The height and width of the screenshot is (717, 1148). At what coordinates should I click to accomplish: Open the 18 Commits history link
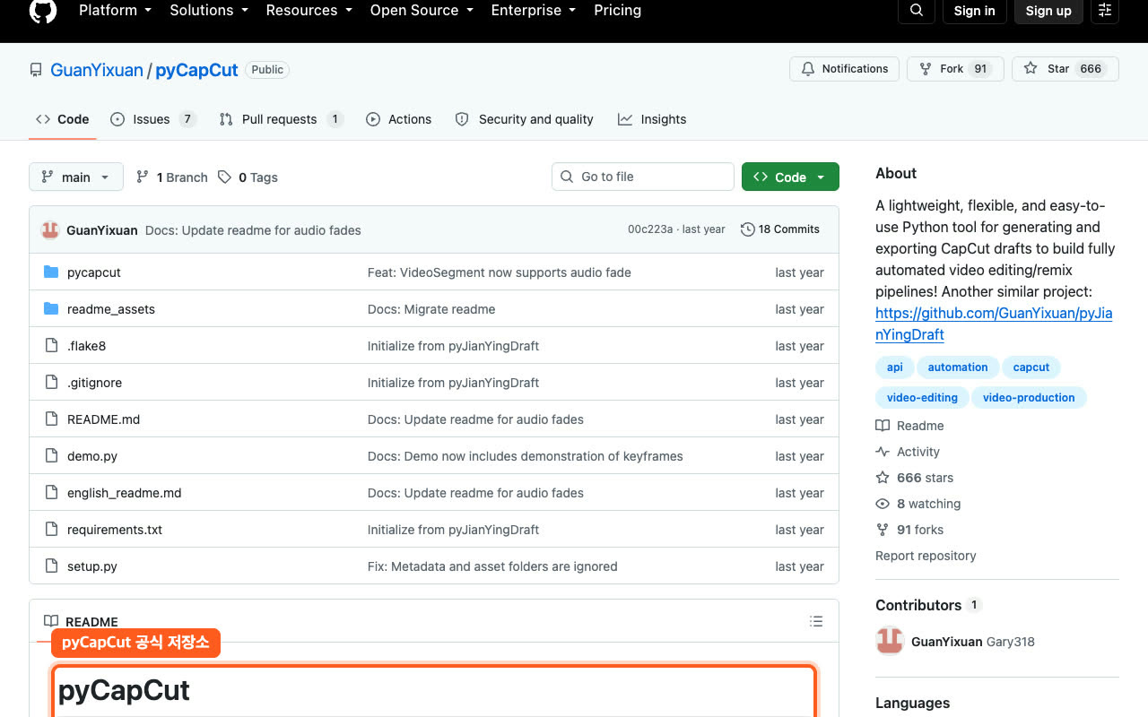click(780, 229)
